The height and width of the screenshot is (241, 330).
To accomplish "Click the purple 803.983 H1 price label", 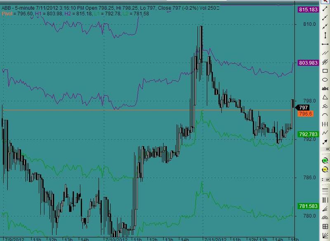I will pos(308,63).
